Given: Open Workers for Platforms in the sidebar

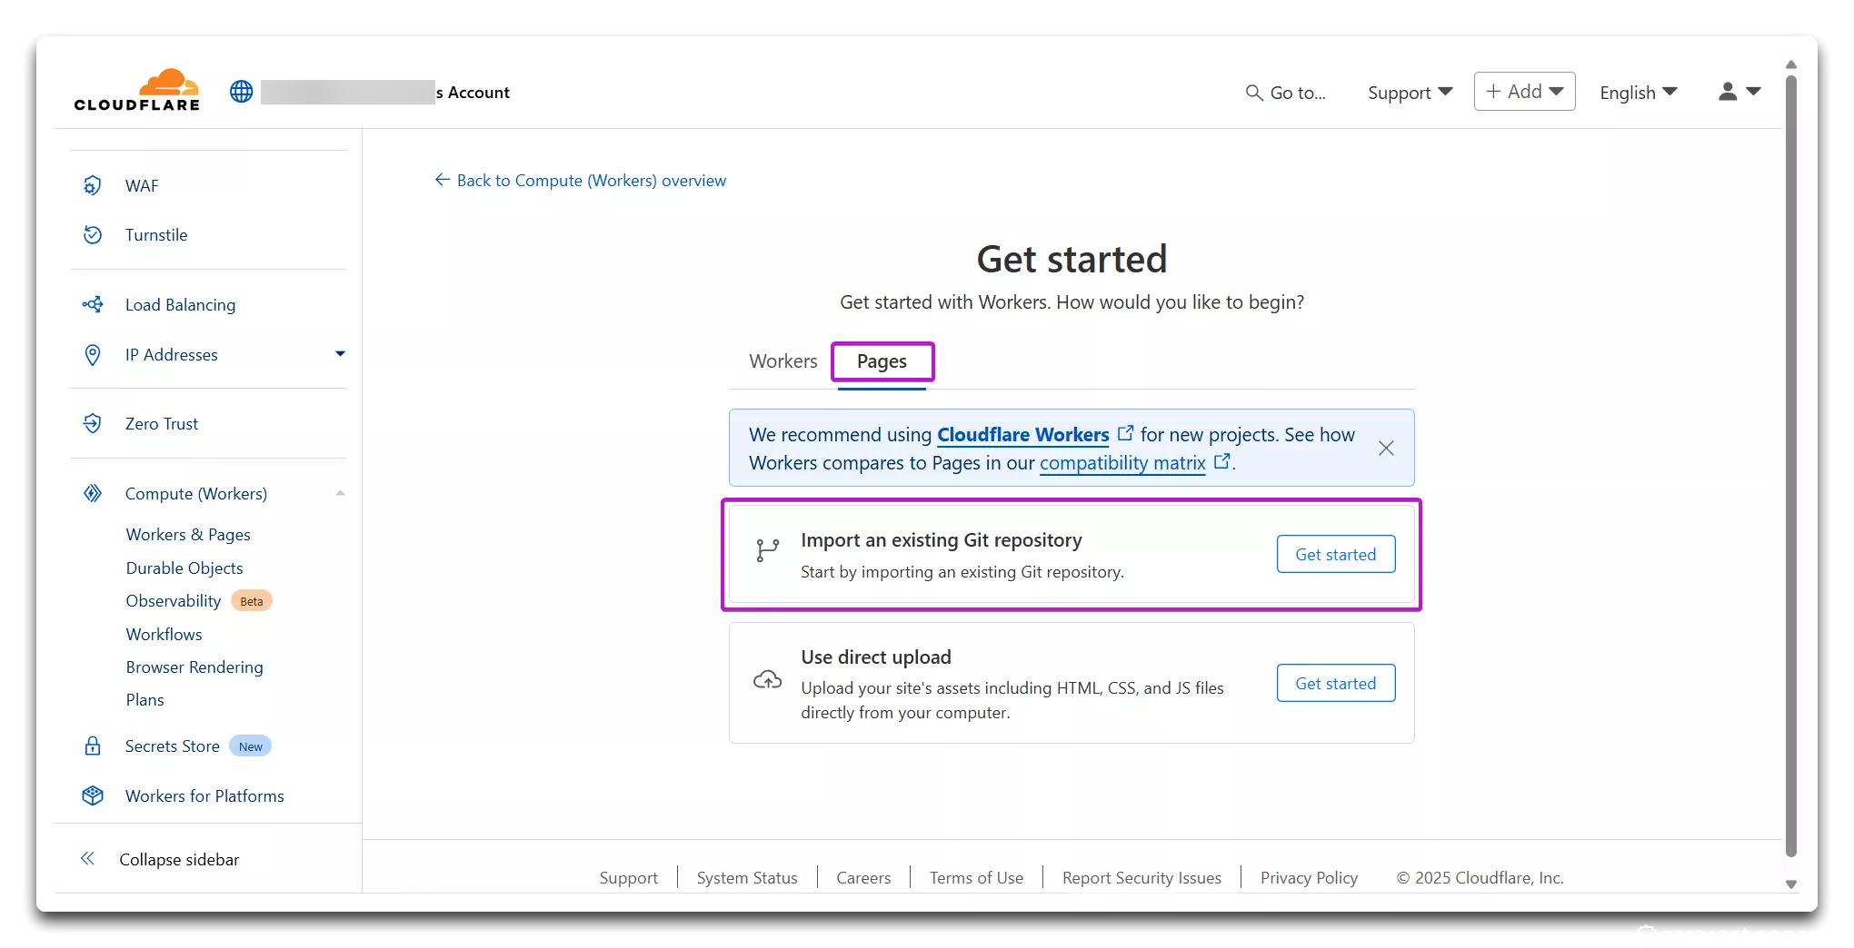Looking at the screenshot, I should click(204, 795).
